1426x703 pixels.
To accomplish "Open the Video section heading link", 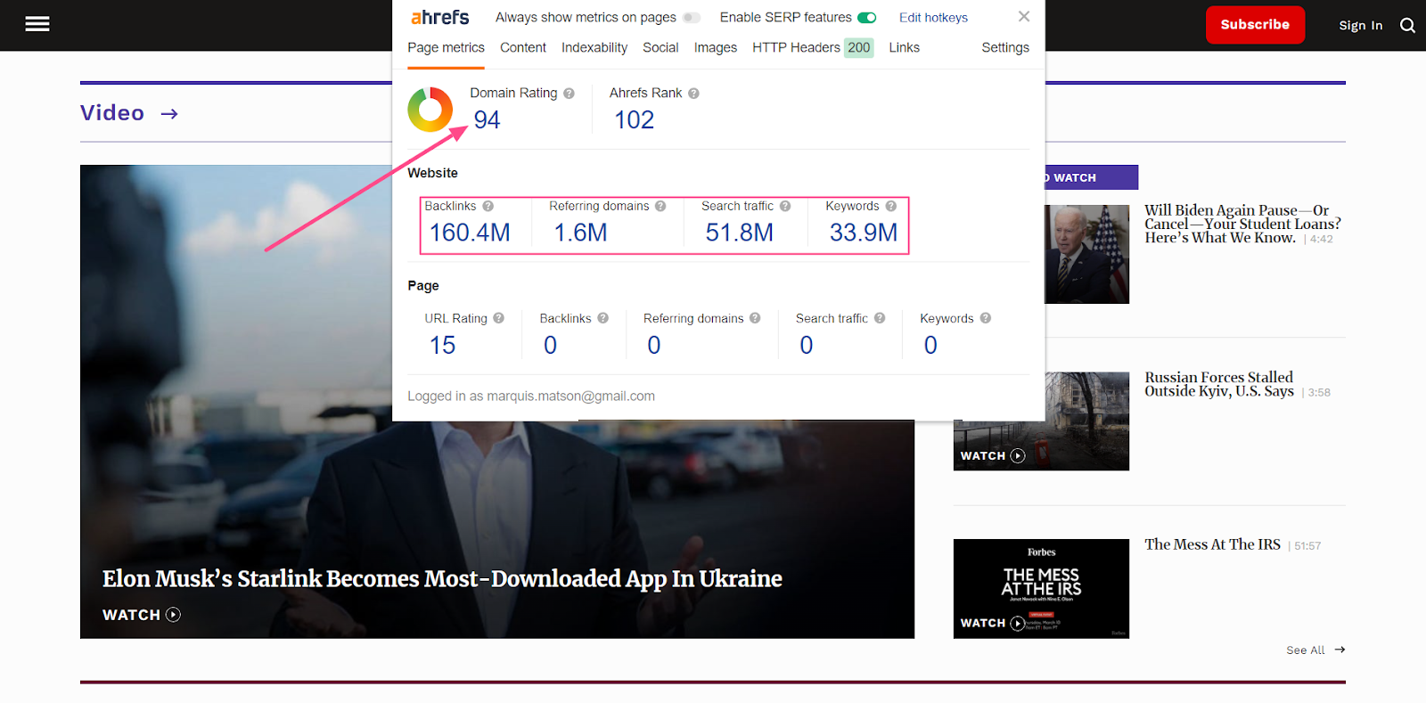I will [x=112, y=113].
